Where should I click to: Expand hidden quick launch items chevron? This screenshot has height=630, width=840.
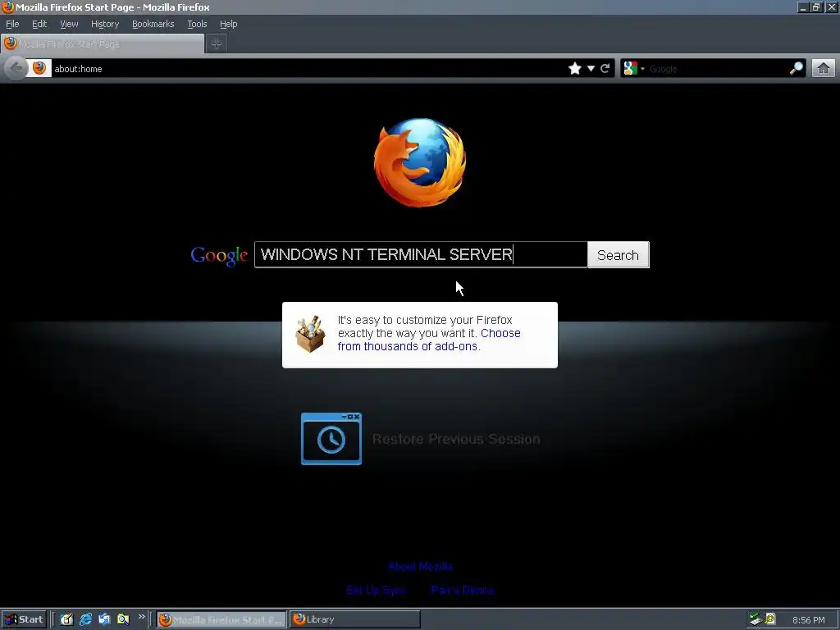(141, 617)
